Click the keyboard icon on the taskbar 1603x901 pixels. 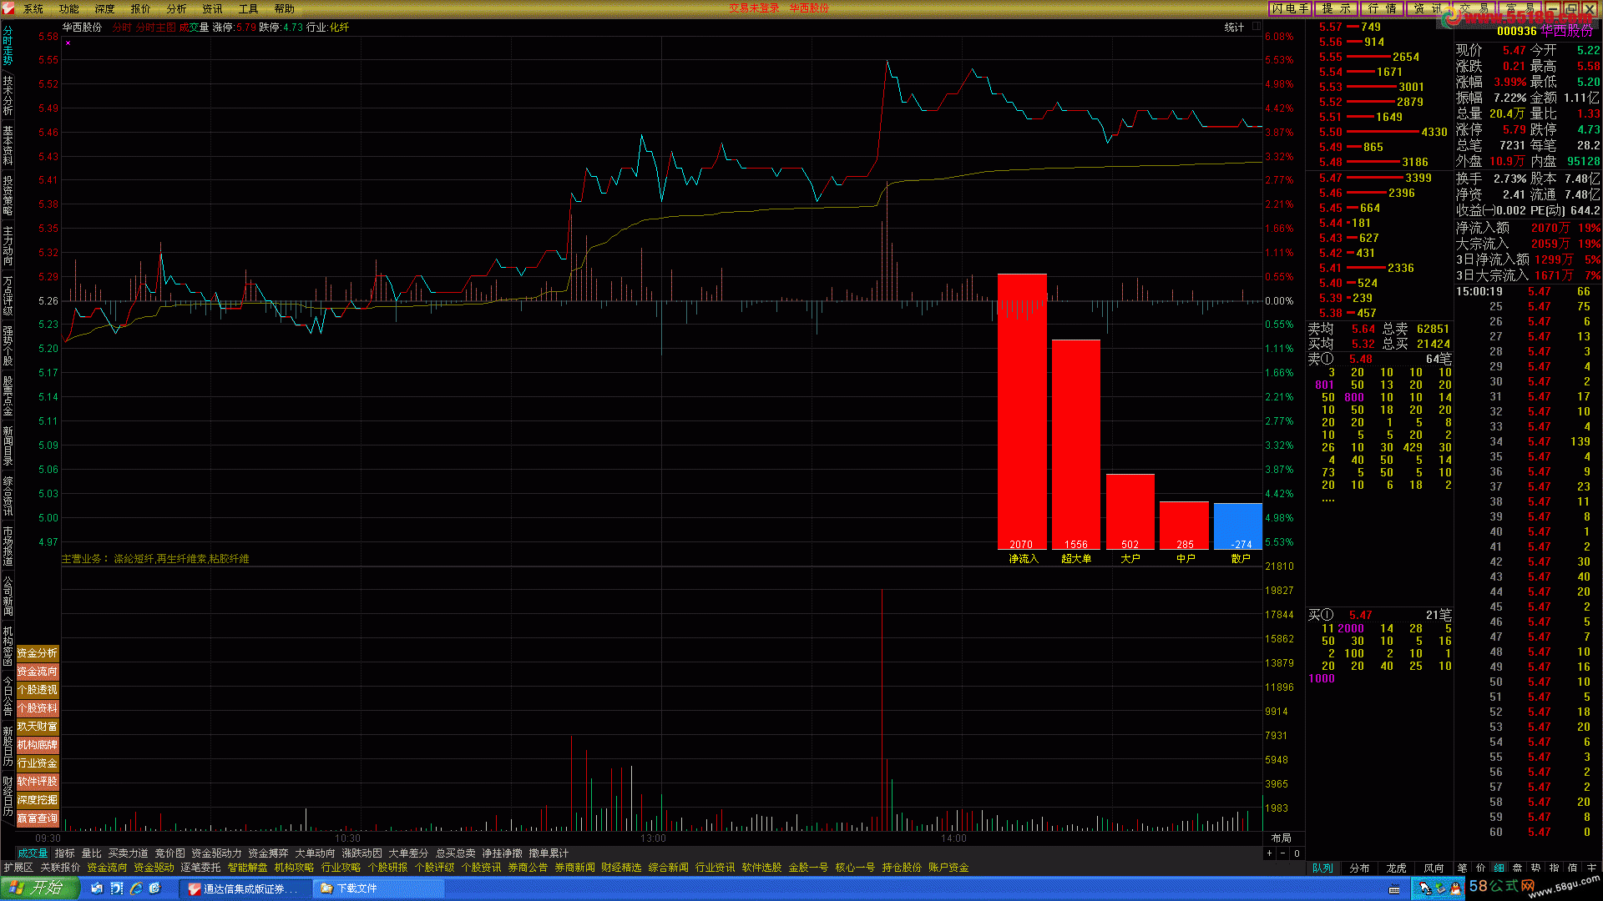coord(1394,890)
